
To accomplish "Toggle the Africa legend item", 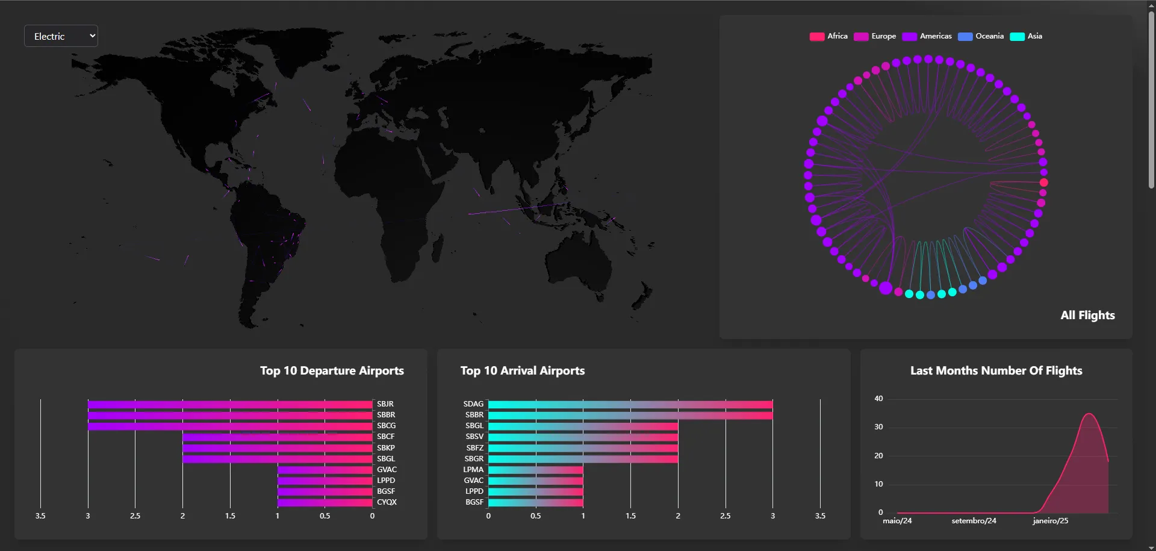I will click(x=828, y=36).
